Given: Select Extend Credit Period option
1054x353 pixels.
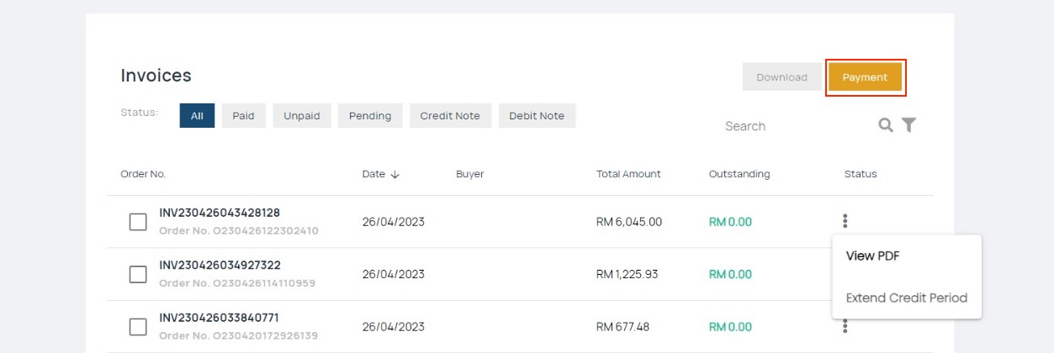Looking at the screenshot, I should pos(906,298).
